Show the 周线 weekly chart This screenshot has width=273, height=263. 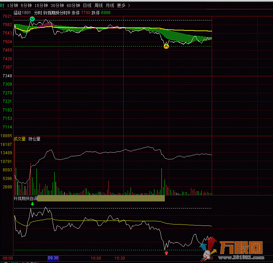[x=98, y=5]
